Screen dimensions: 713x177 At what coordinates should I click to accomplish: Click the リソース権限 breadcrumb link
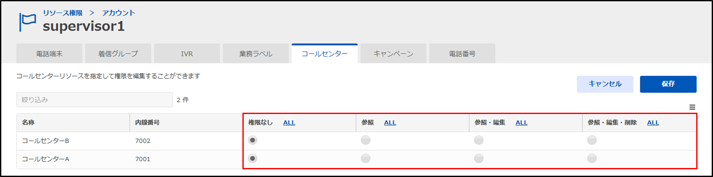(63, 13)
